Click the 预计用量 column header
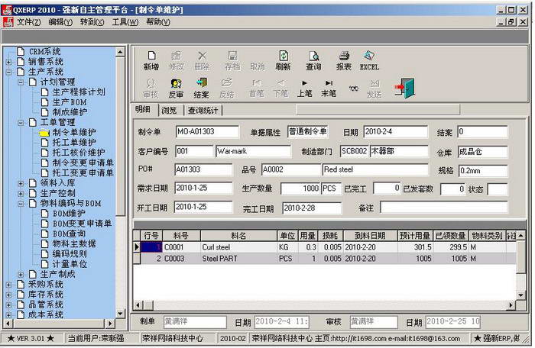 [415, 236]
